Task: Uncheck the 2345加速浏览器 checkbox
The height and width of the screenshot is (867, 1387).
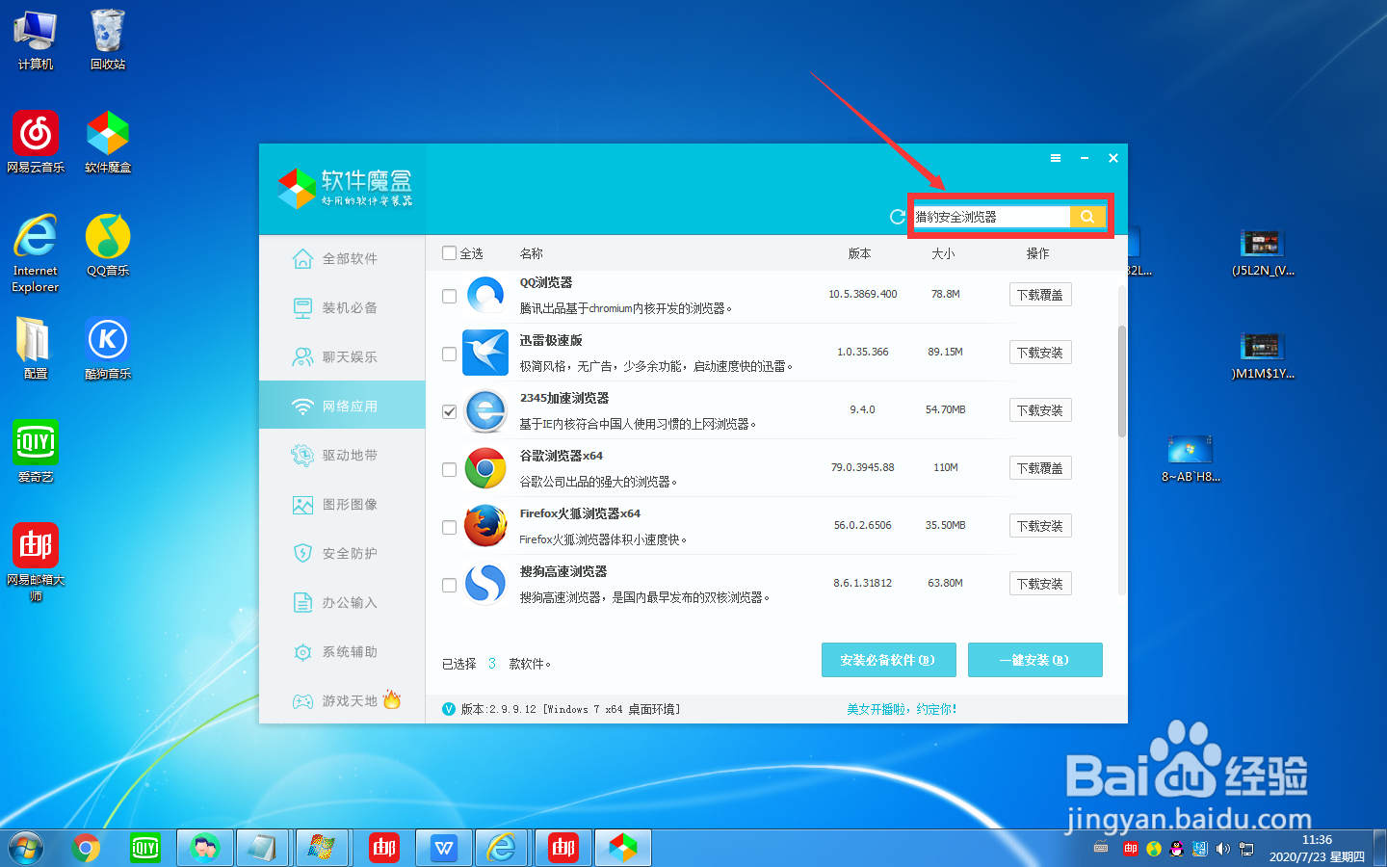Action: [449, 412]
